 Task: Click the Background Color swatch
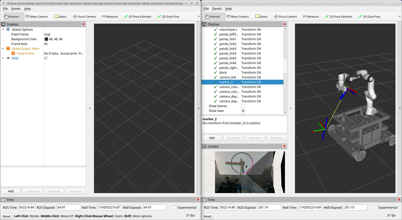(x=46, y=39)
